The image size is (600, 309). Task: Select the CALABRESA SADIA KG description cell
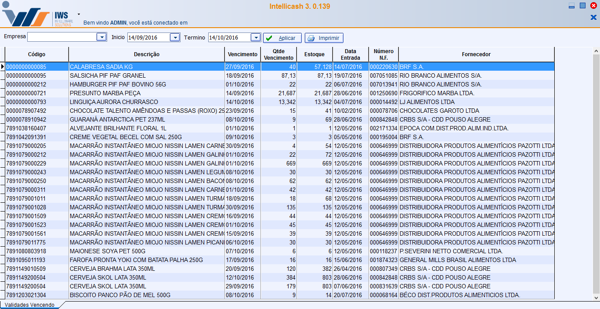pyautogui.click(x=147, y=67)
